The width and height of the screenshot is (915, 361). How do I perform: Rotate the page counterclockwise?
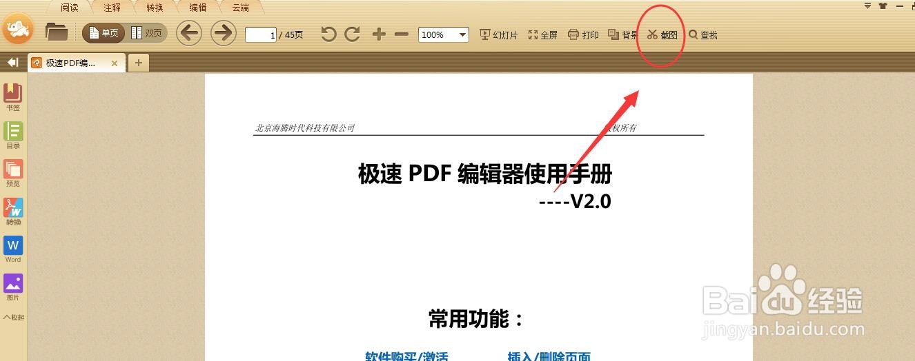tap(328, 34)
